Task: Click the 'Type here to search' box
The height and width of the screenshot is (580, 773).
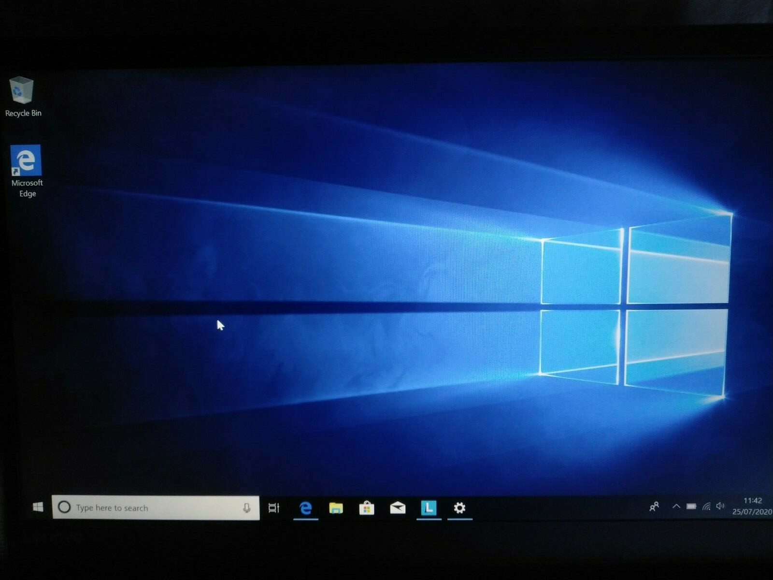Action: click(156, 507)
